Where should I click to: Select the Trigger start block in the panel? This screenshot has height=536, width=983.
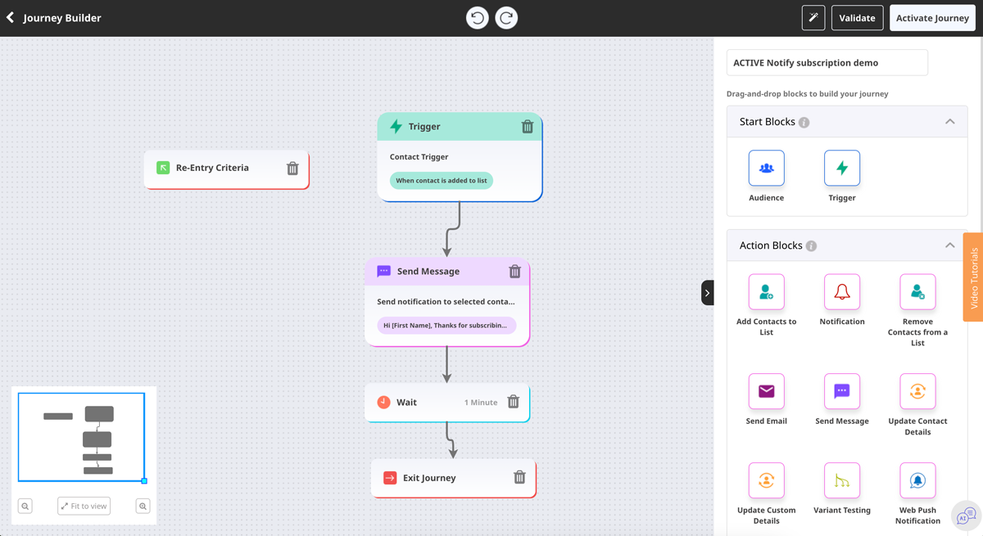(842, 168)
